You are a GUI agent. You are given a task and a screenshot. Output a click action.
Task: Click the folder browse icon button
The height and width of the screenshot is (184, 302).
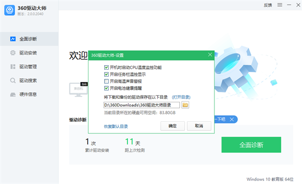tap(185, 105)
